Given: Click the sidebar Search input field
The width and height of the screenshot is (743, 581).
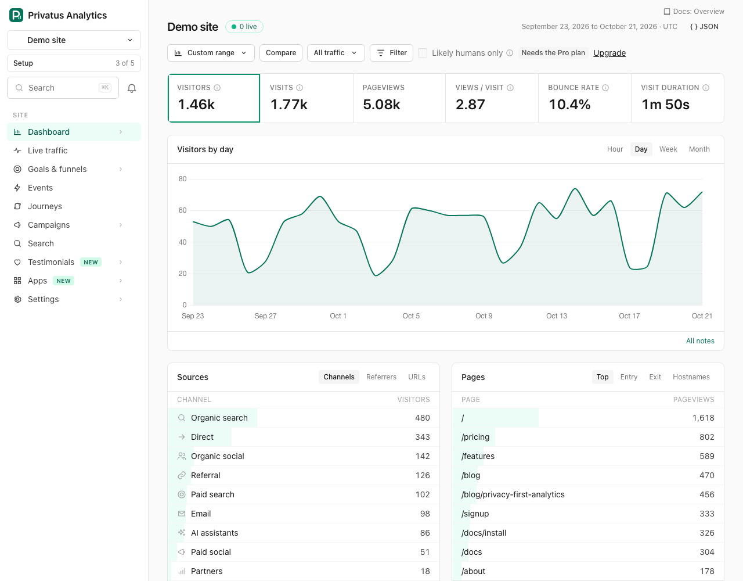Looking at the screenshot, I should coord(63,88).
